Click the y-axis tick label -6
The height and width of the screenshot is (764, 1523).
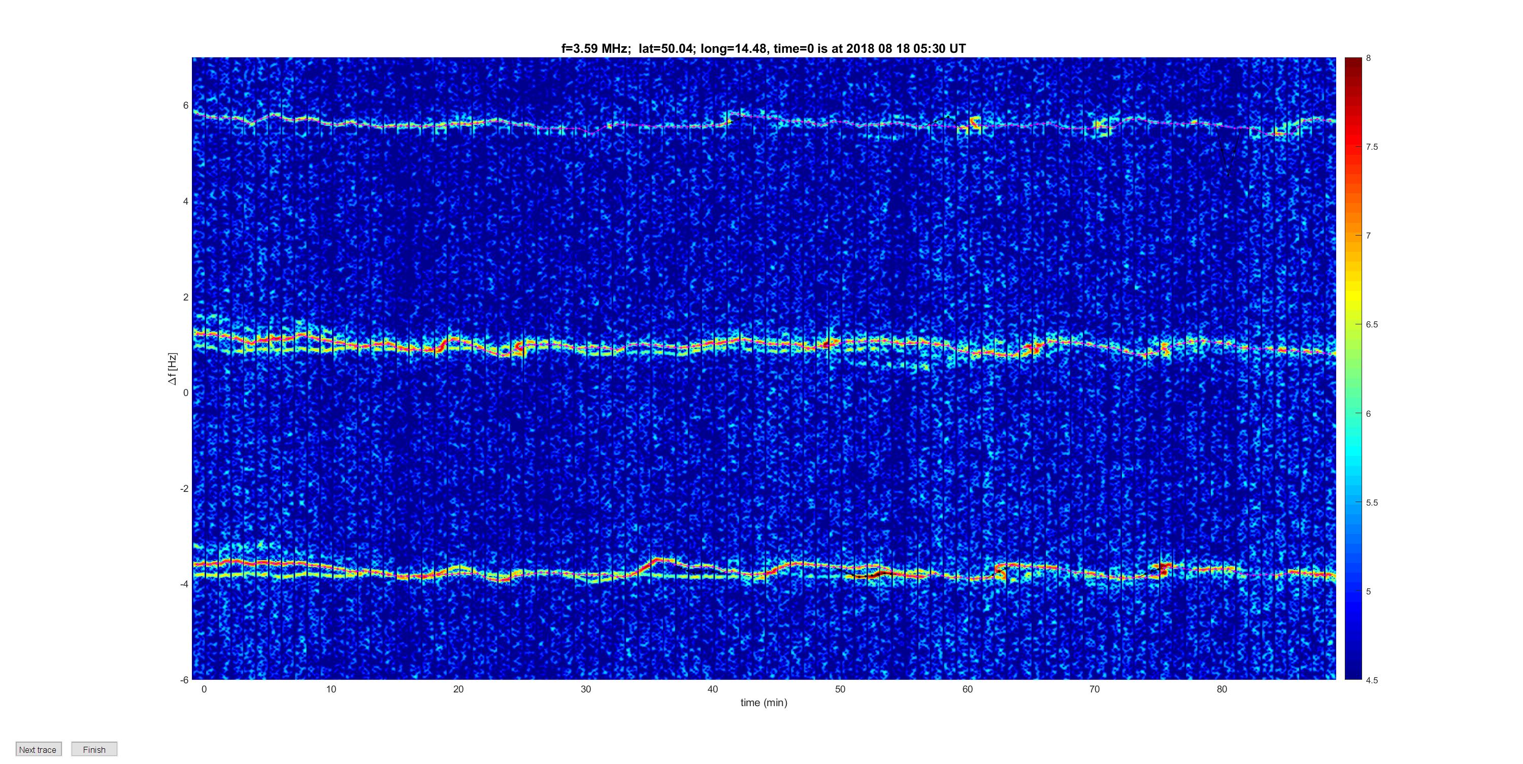184,680
